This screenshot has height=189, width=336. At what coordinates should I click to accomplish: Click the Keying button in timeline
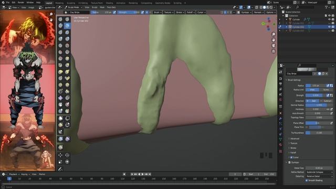[25, 174]
